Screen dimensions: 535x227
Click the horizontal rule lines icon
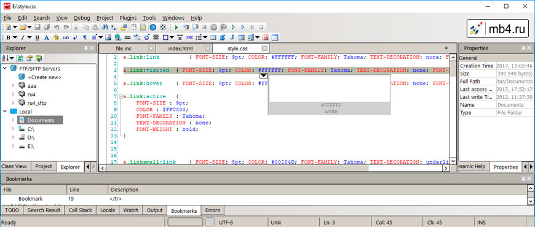click(x=128, y=37)
